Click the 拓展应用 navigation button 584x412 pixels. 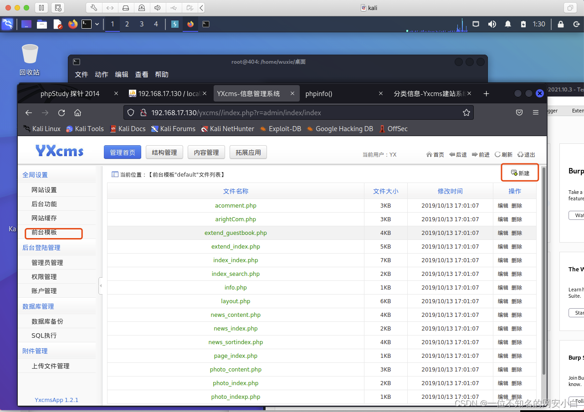pos(248,153)
